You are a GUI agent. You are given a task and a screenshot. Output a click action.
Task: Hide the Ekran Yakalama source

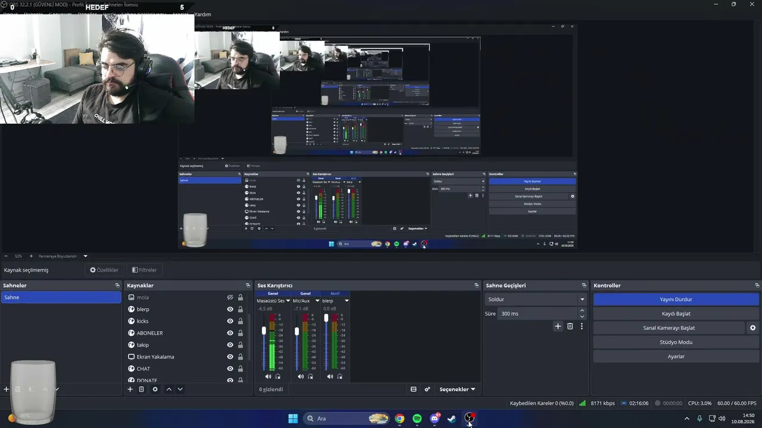click(x=230, y=357)
